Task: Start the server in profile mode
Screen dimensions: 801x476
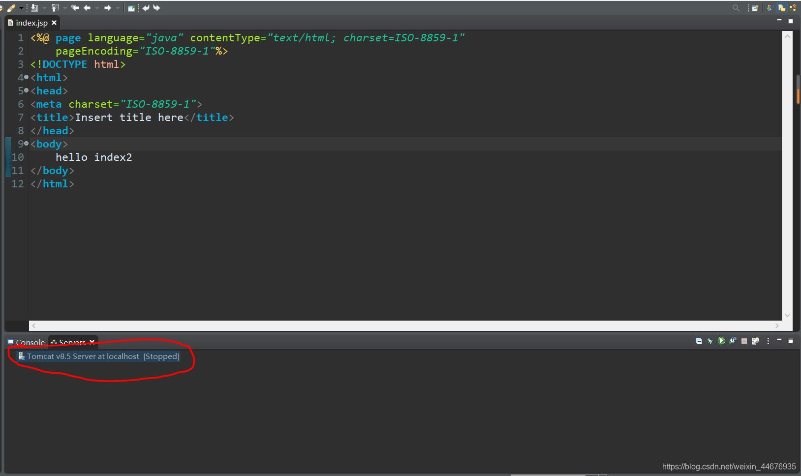Action: (733, 341)
